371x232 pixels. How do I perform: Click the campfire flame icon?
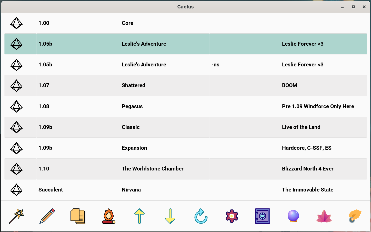click(109, 216)
